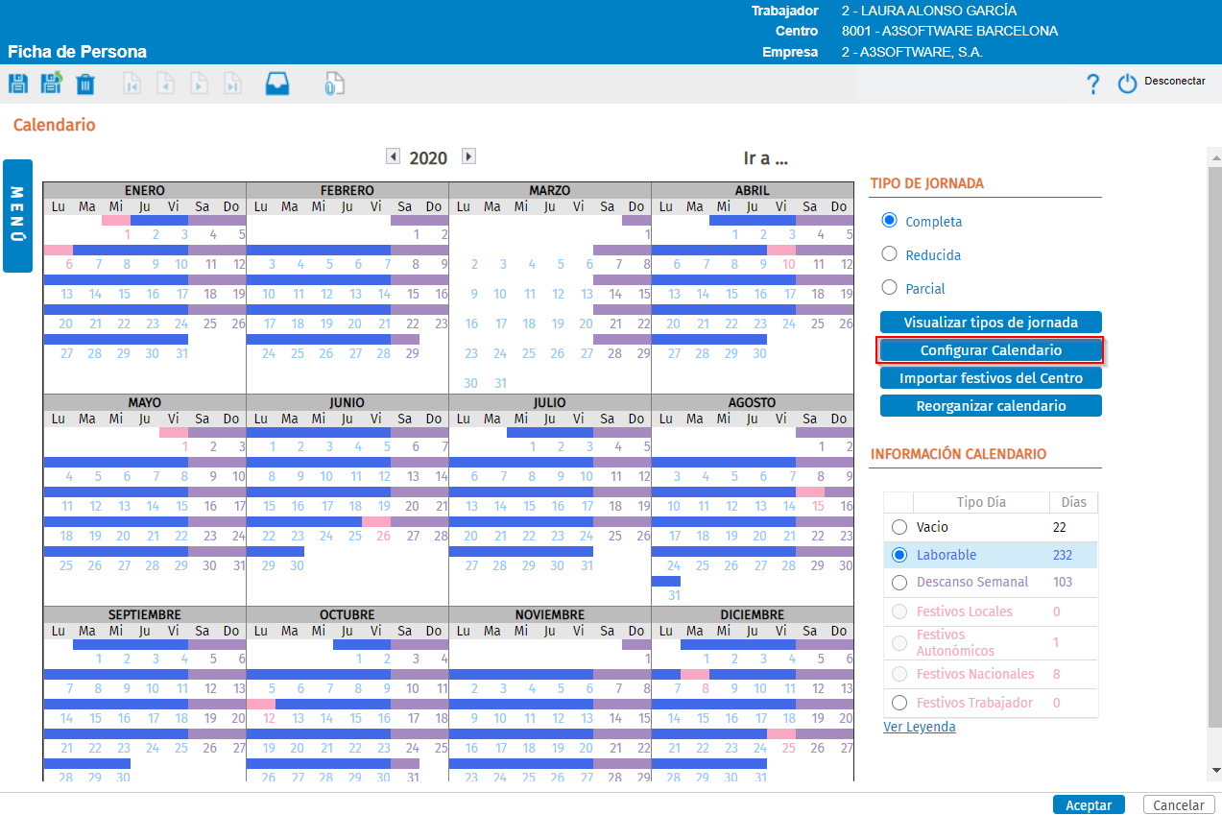Open the vertical MENÚ side tab
1222x815 pixels.
(18, 216)
